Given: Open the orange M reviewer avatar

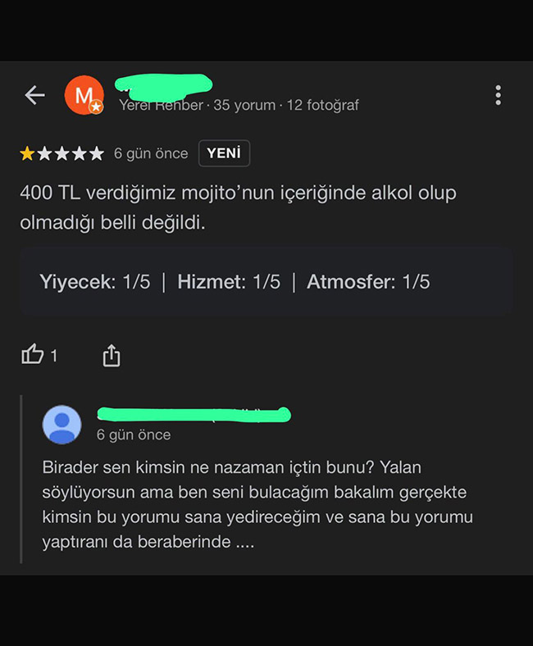Looking at the screenshot, I should 84,95.
